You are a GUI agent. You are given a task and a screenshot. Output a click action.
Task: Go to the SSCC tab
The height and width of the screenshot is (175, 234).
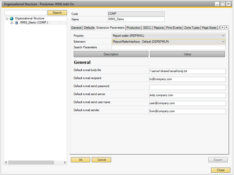147,28
